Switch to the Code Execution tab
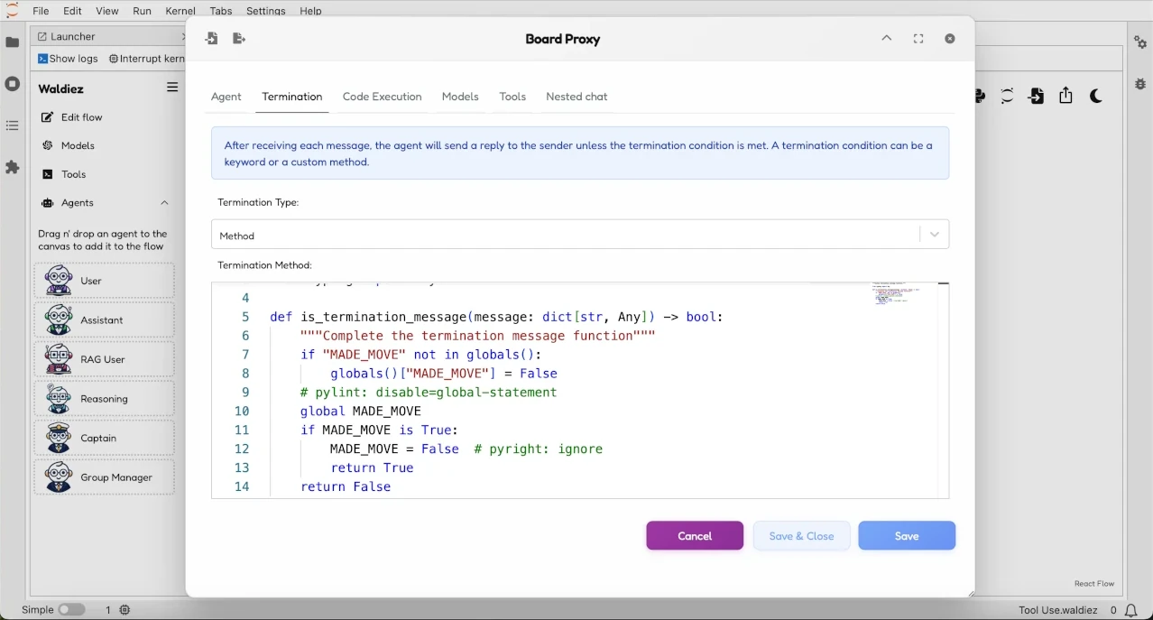Screen dimensions: 1153x620 click(382, 97)
